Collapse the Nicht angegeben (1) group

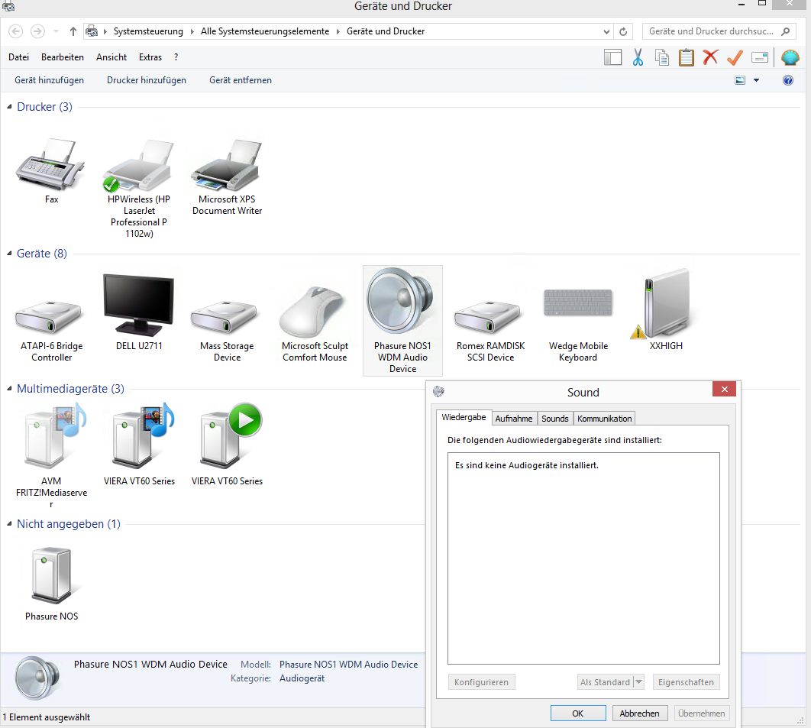9,523
